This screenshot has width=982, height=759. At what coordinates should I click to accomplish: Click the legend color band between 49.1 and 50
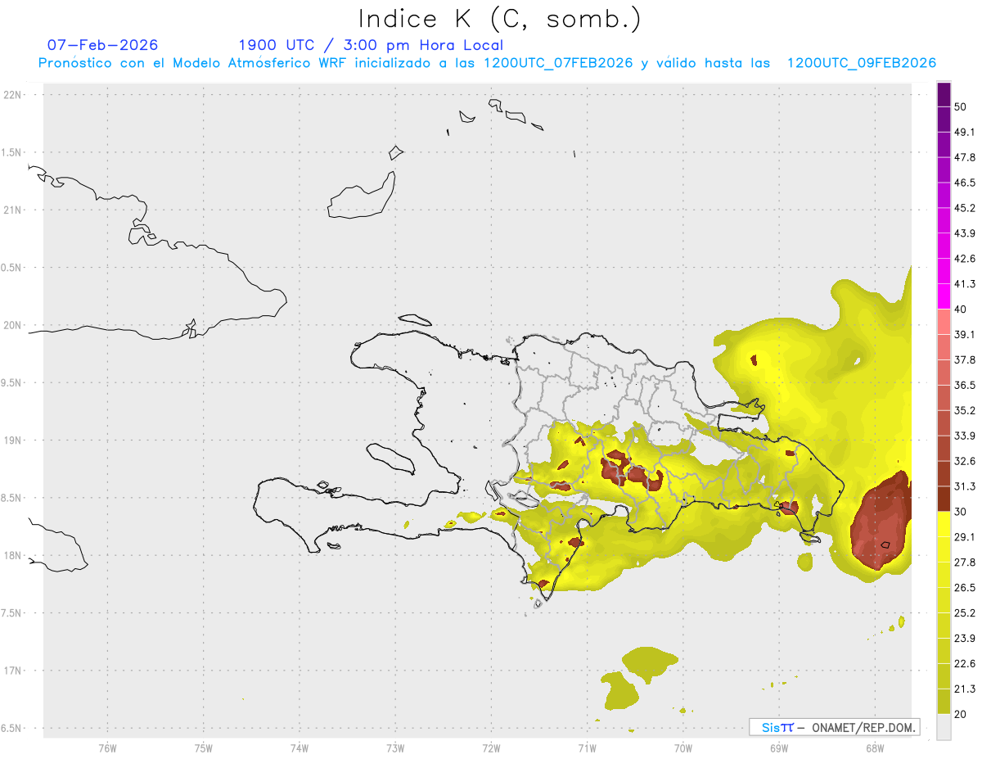(944, 119)
